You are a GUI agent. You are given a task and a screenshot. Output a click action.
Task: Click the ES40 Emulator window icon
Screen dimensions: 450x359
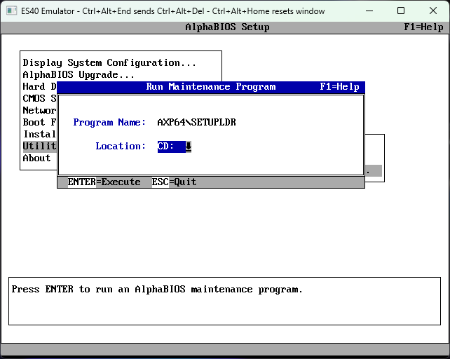pos(11,11)
